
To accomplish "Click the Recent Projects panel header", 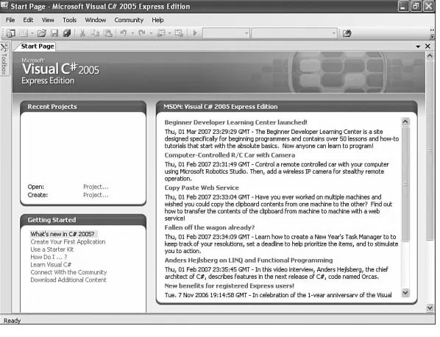I will pos(83,107).
